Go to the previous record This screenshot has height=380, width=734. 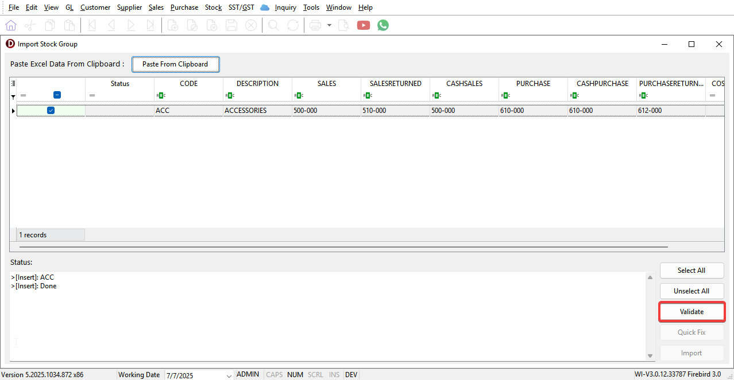click(111, 25)
